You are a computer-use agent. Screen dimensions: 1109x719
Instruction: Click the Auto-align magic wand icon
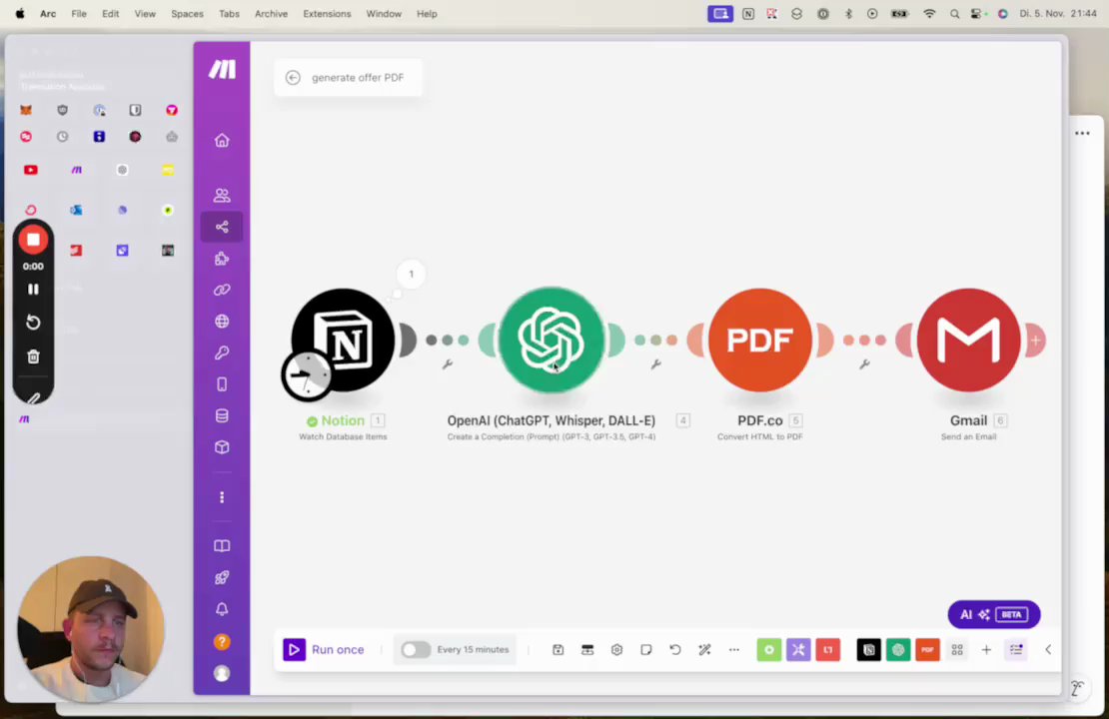click(x=705, y=650)
